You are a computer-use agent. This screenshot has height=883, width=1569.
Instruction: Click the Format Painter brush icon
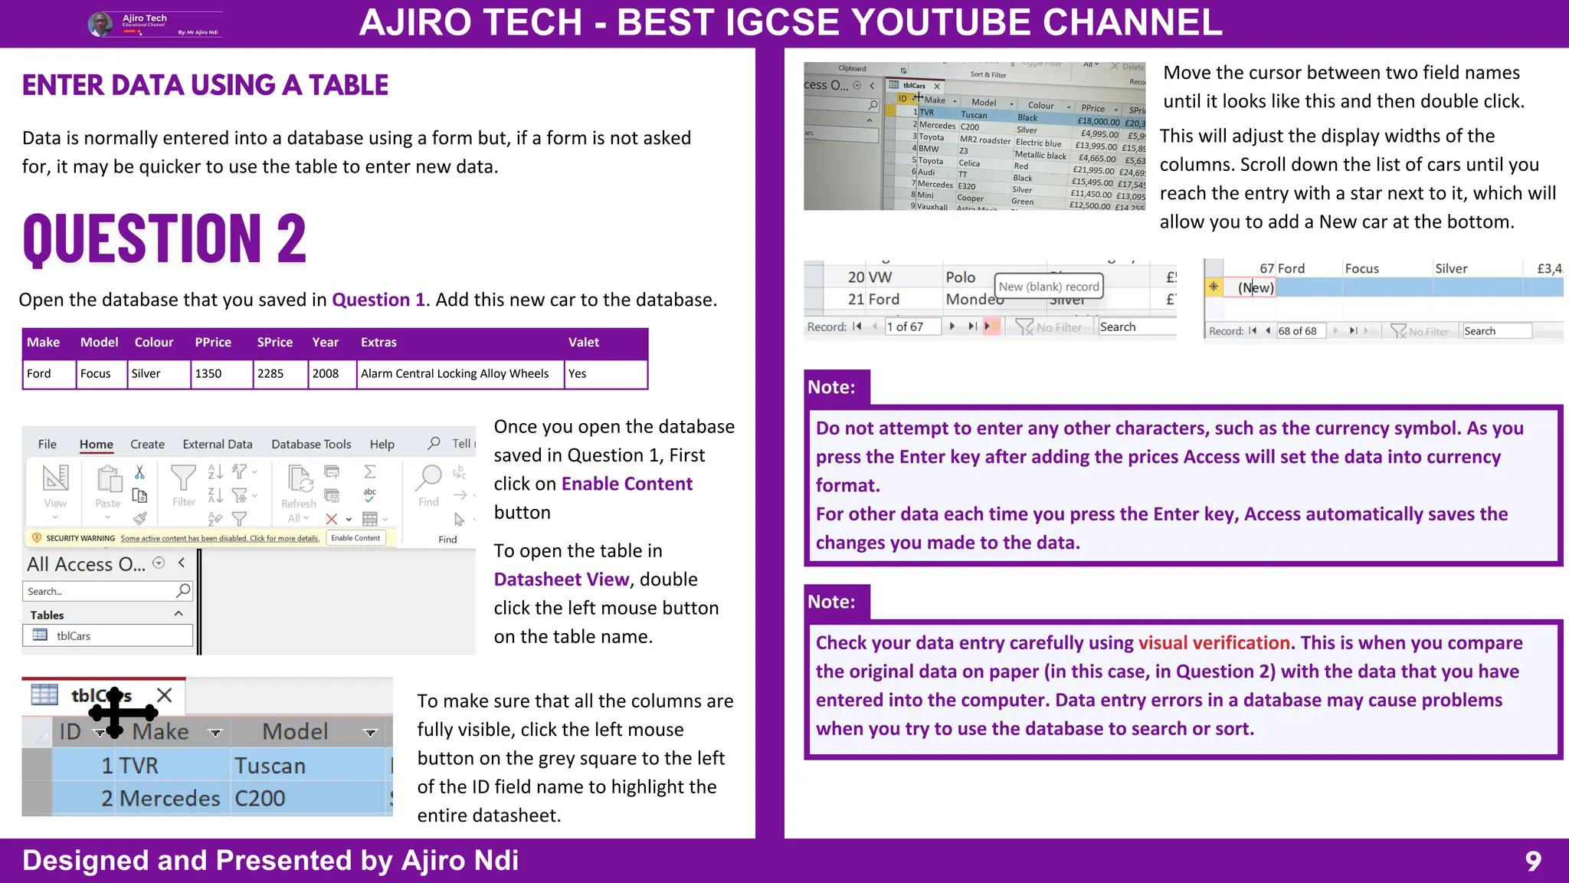[139, 519]
